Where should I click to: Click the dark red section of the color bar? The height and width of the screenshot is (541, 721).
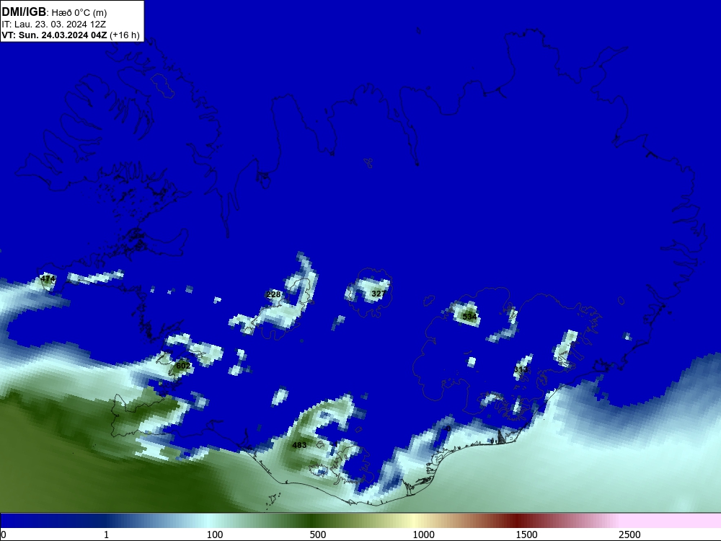(x=517, y=520)
